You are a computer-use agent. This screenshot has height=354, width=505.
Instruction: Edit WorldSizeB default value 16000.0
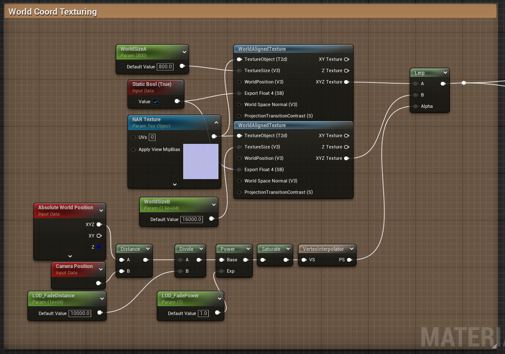[192, 219]
